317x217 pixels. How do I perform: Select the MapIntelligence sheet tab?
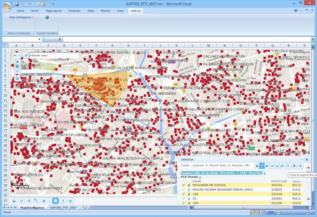pos(32,208)
